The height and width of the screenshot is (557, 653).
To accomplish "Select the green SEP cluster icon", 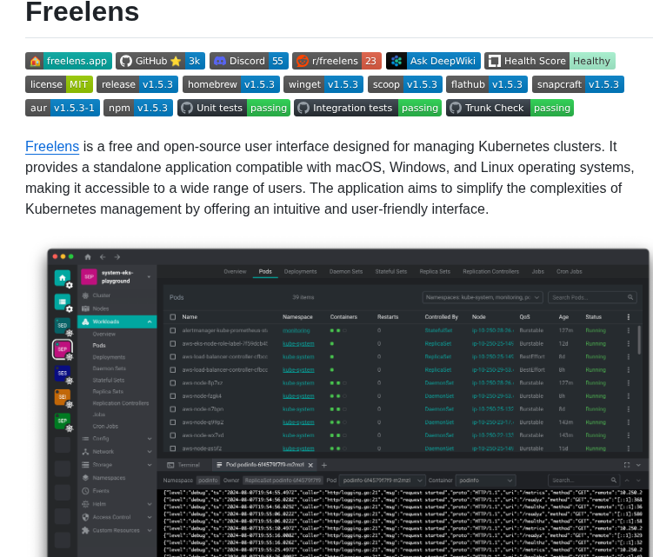I will coord(63,421).
